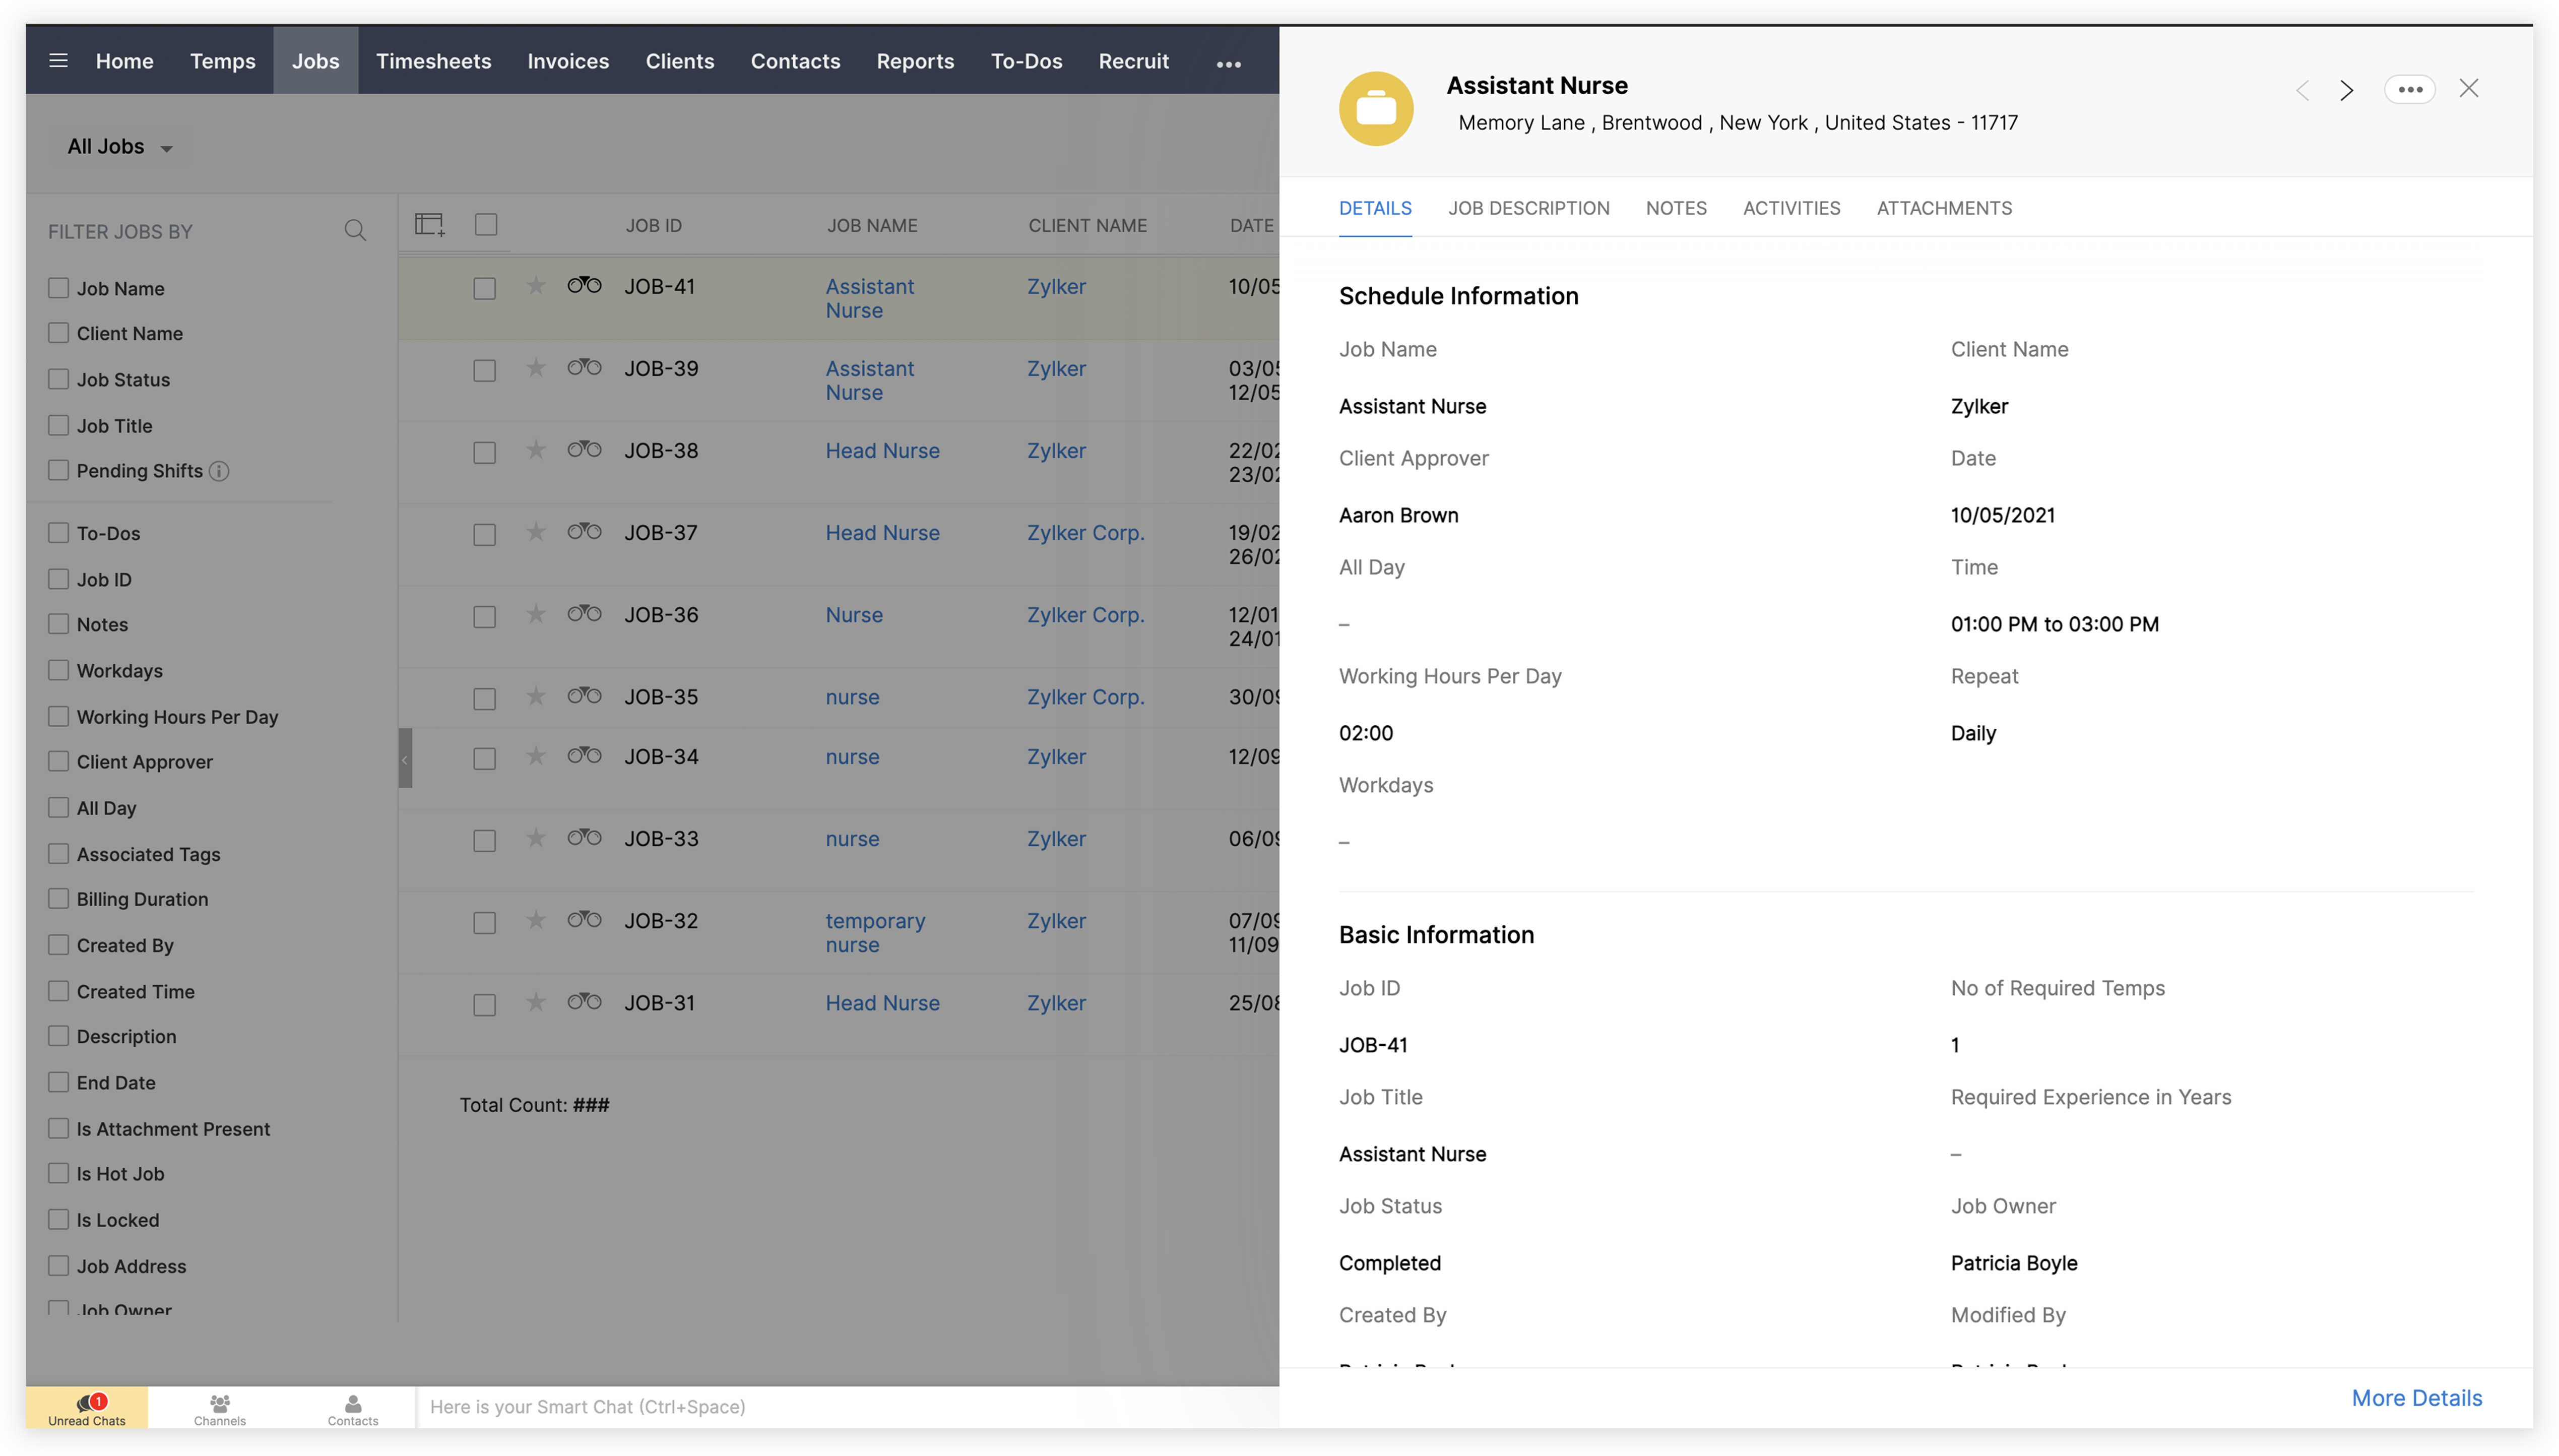The height and width of the screenshot is (1456, 2559).
Task: Click the JOB ID column header
Action: point(654,225)
